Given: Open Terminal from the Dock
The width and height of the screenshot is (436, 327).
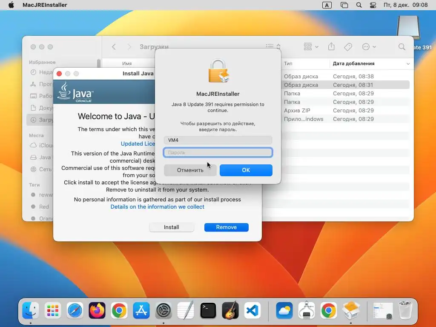Looking at the screenshot, I should point(208,310).
